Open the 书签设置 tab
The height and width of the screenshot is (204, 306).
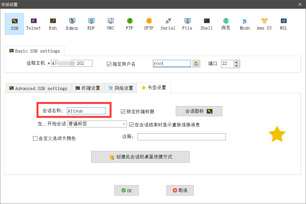[x=154, y=88]
